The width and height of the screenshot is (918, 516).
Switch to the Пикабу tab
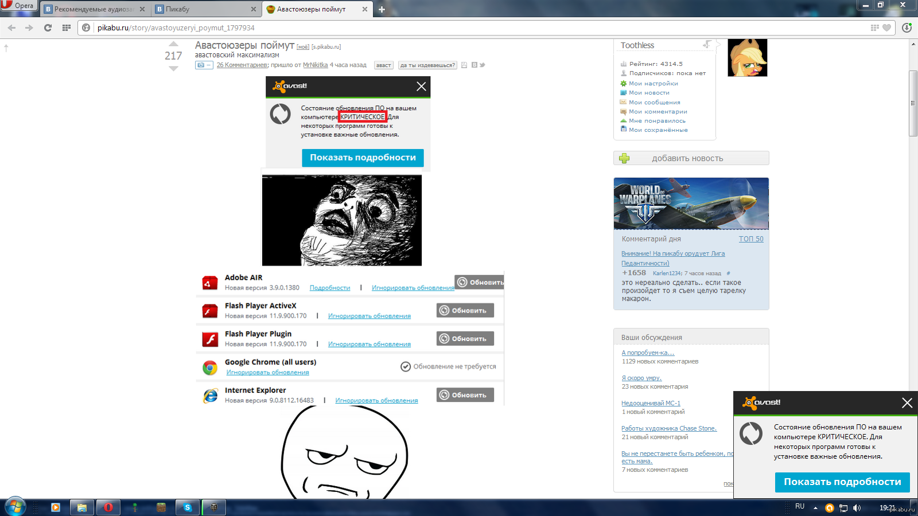177,9
